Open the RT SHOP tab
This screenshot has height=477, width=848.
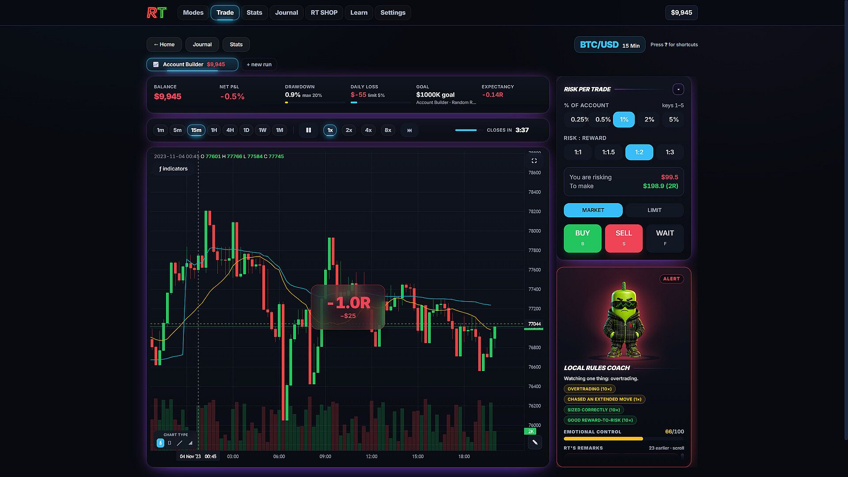tap(324, 13)
